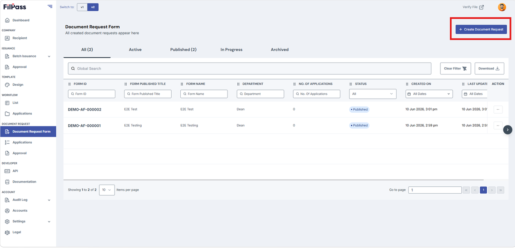Click the DEPARTMENT column drag handle icon

(239, 84)
